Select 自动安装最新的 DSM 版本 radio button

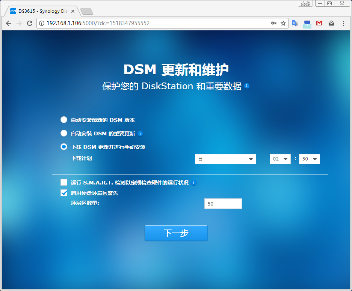click(x=64, y=120)
